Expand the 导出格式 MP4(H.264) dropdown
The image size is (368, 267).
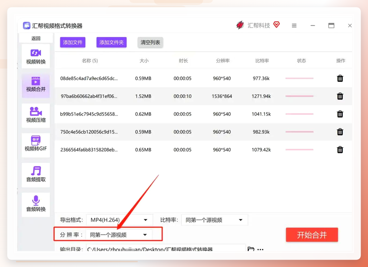(119, 220)
